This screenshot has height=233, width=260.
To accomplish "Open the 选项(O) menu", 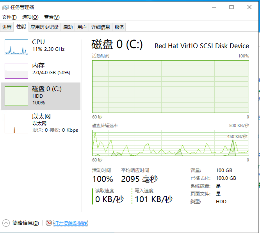I will [x=30, y=17].
